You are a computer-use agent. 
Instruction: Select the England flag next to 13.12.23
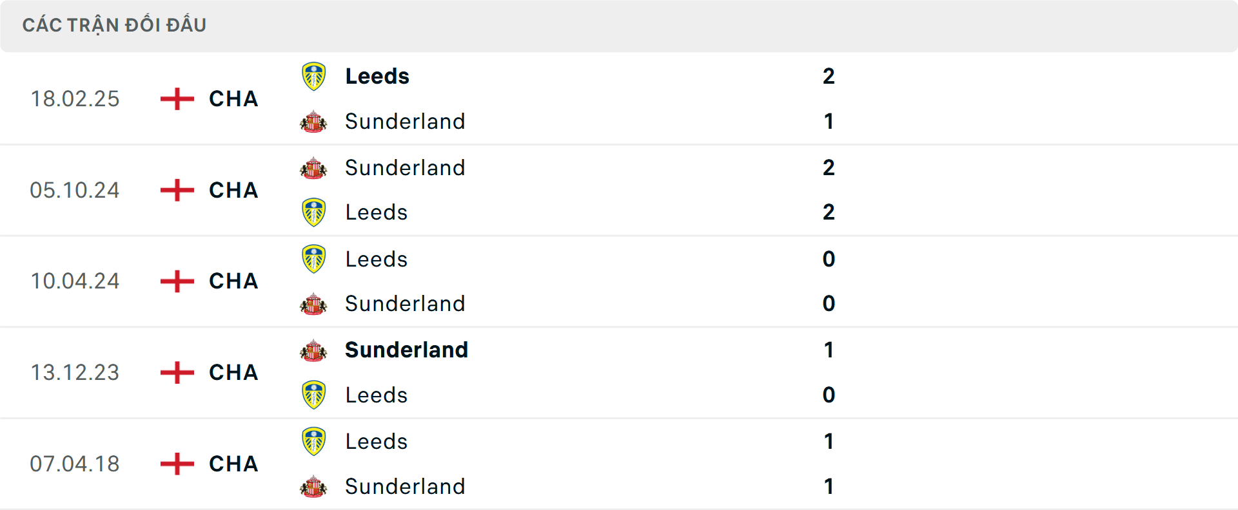pyautogui.click(x=175, y=373)
